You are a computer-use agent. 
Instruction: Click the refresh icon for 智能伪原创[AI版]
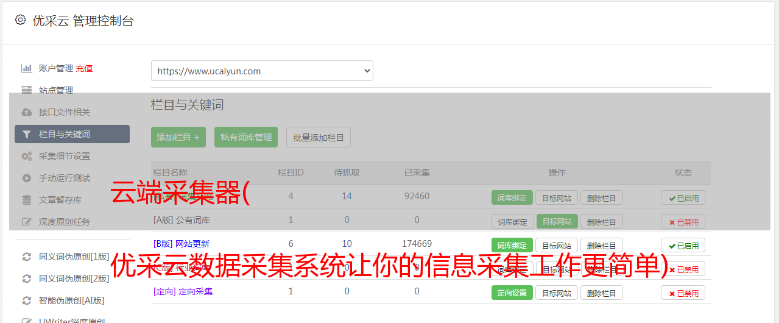27,300
